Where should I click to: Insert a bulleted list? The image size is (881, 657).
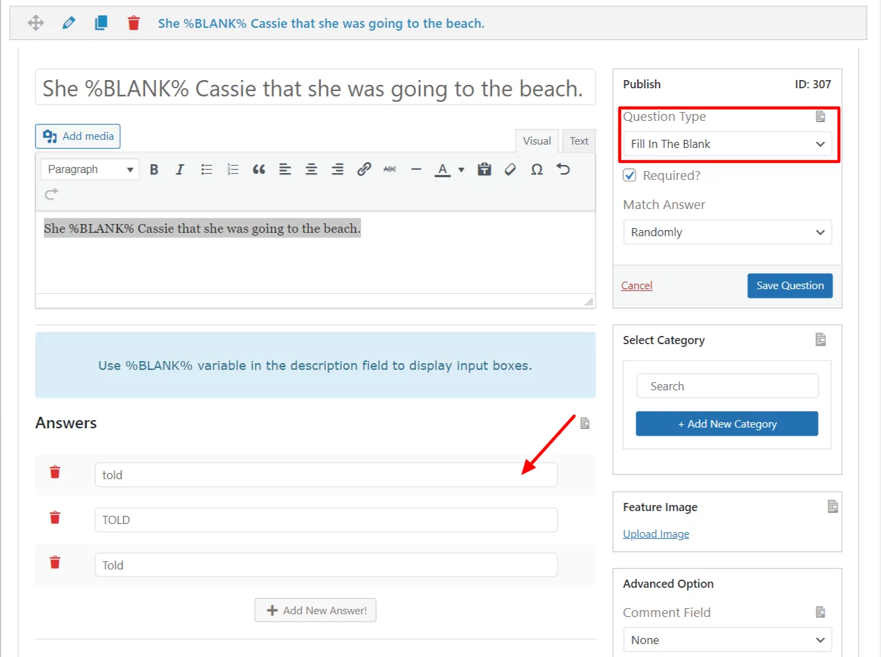(x=206, y=170)
